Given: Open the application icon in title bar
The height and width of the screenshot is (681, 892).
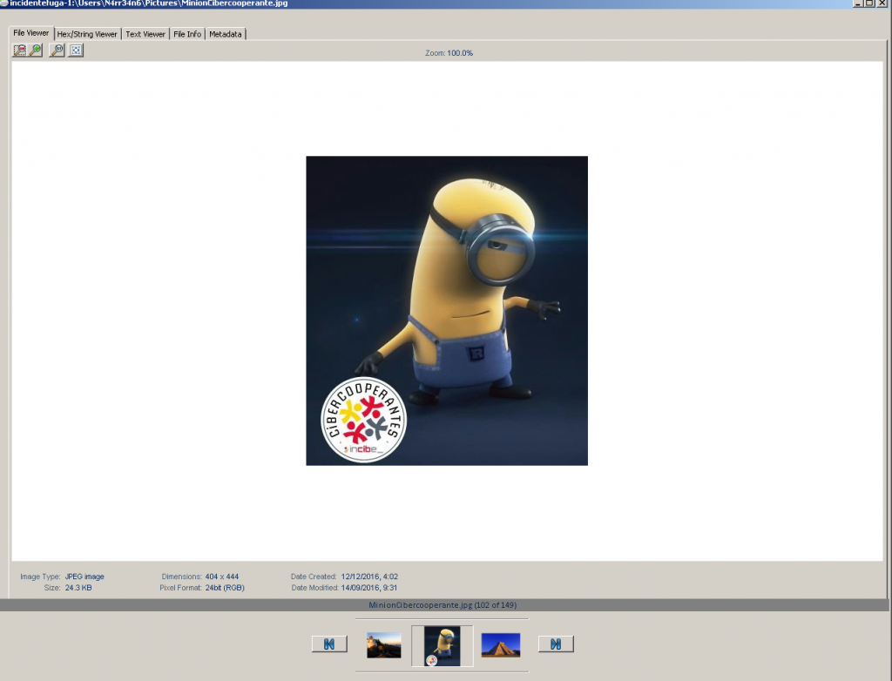Looking at the screenshot, I should [x=3, y=3].
